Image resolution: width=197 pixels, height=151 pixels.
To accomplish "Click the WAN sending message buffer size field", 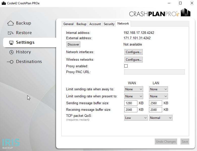I will pos(131,103).
